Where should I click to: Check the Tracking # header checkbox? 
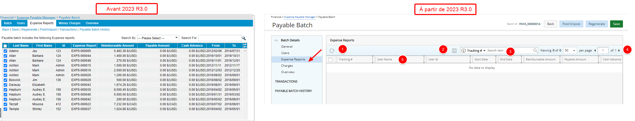point(330,60)
